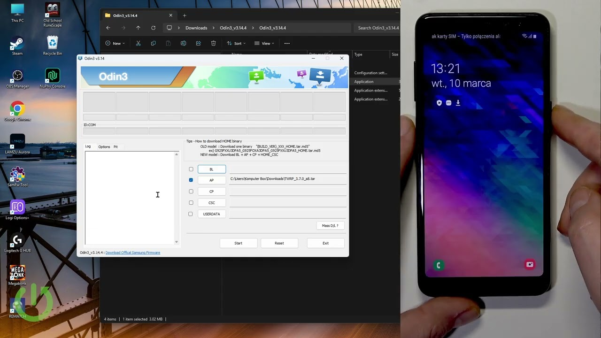The image size is (601, 338).
Task: Click Delete trash icon in Explorer
Action: [x=213, y=43]
